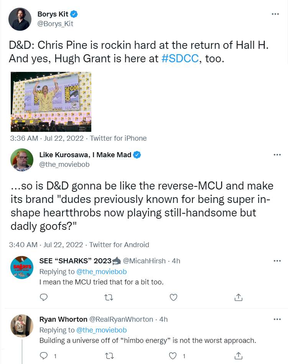Open more options on the_moviebob tweet
Image resolution: width=288 pixels, height=364 pixels.
[277, 155]
